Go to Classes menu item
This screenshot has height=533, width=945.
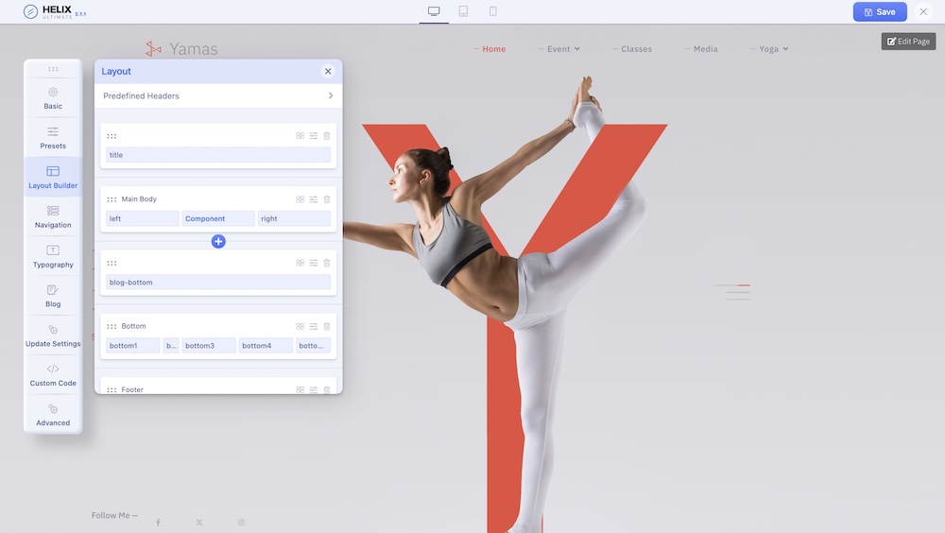tap(636, 49)
